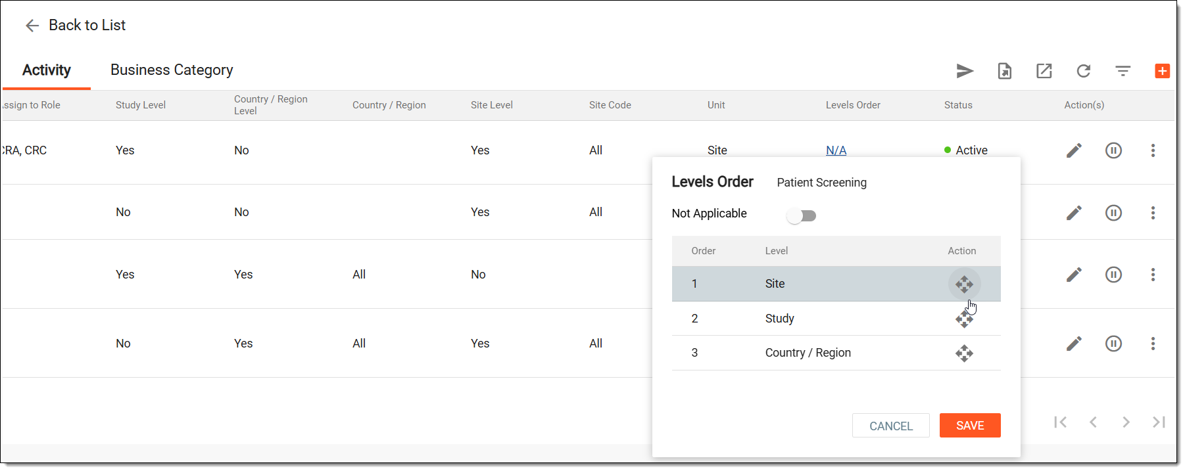This screenshot has width=1185, height=471.
Task: Click the Patient Screening label
Action: click(821, 183)
